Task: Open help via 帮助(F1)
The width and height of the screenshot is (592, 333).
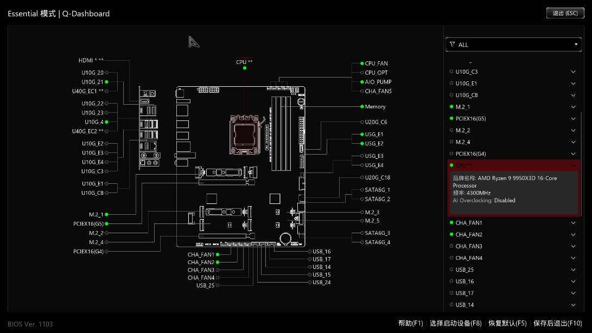Action: (410, 323)
